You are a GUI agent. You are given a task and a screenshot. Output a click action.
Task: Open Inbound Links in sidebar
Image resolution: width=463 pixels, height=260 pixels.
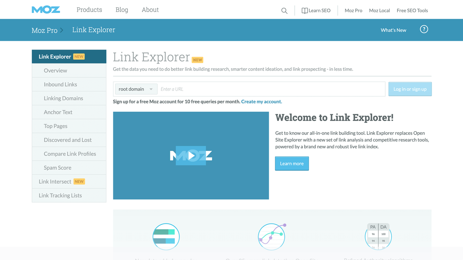[x=69, y=84]
